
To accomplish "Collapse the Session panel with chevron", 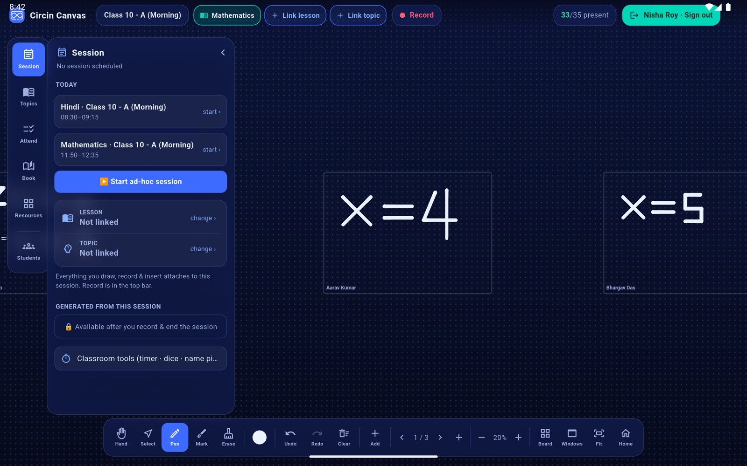I will click(x=223, y=53).
